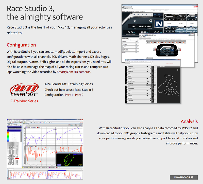Screen dimensions: 203x184
Task: Click the Analysis heading
Action: (189, 121)
